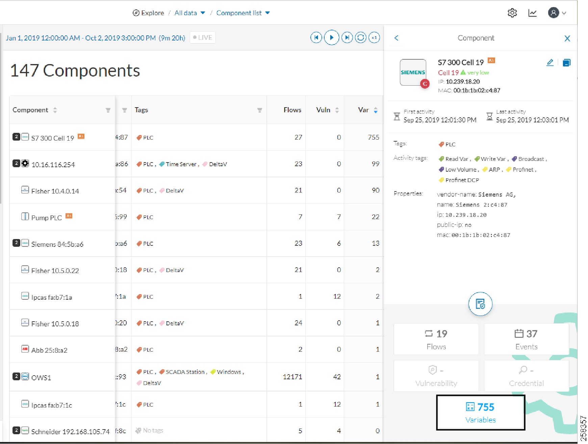Open the settings gear icon
The image size is (588, 444).
pos(512,12)
